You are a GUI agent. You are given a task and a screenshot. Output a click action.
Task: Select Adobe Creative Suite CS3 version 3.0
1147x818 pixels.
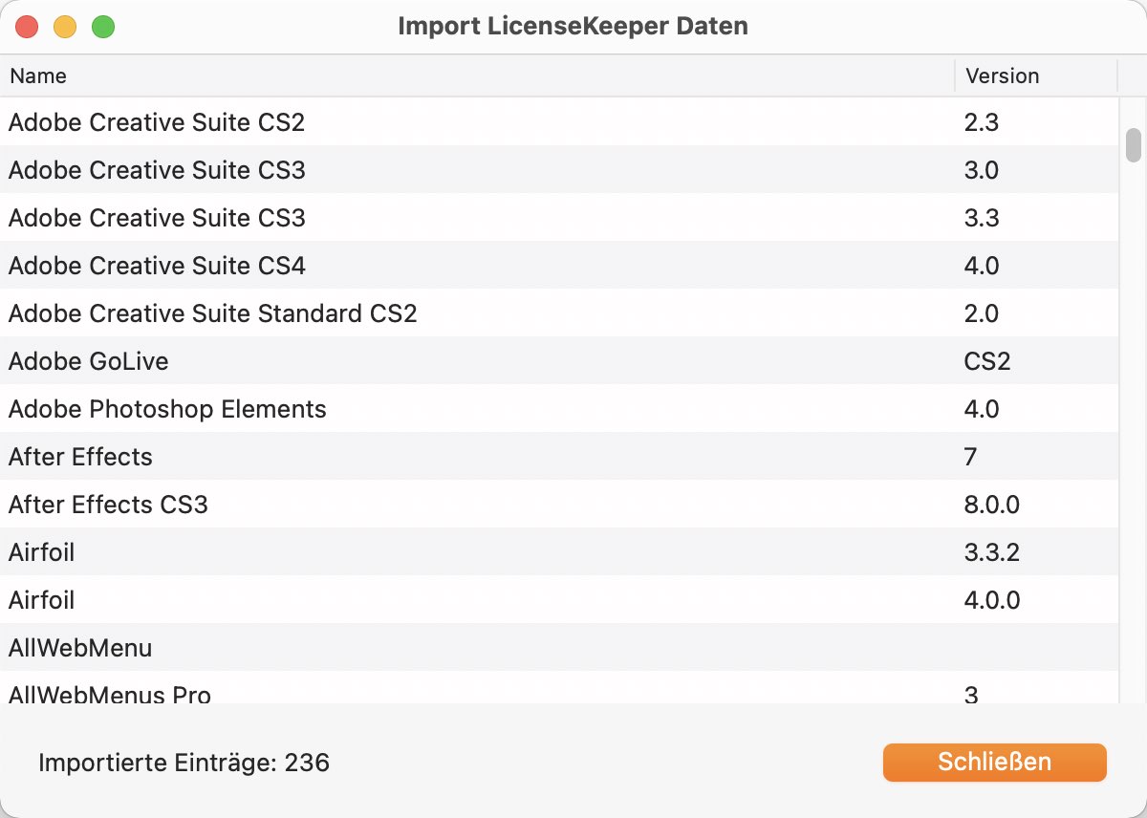click(559, 169)
